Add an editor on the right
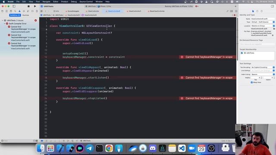This screenshot has height=155, width=276. tap(236, 11)
